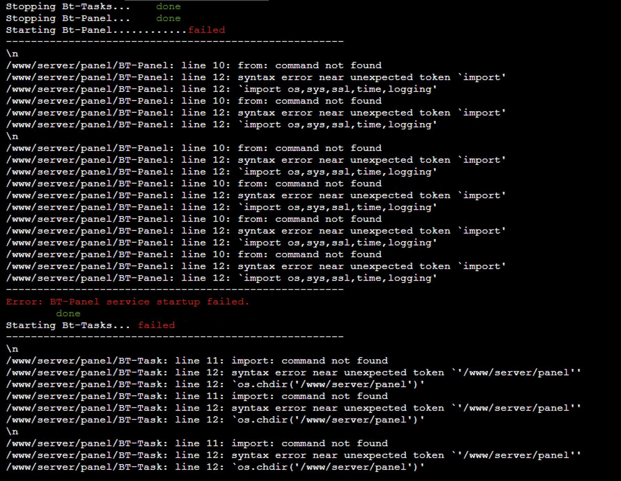Click the very last os.chdir output line
Viewport: 621px width, 481px height.
[x=215, y=467]
